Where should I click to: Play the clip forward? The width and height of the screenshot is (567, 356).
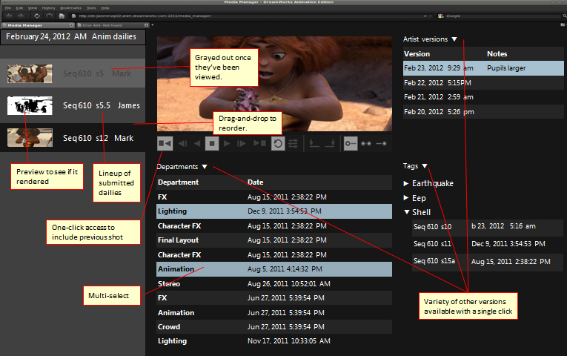[x=227, y=144]
